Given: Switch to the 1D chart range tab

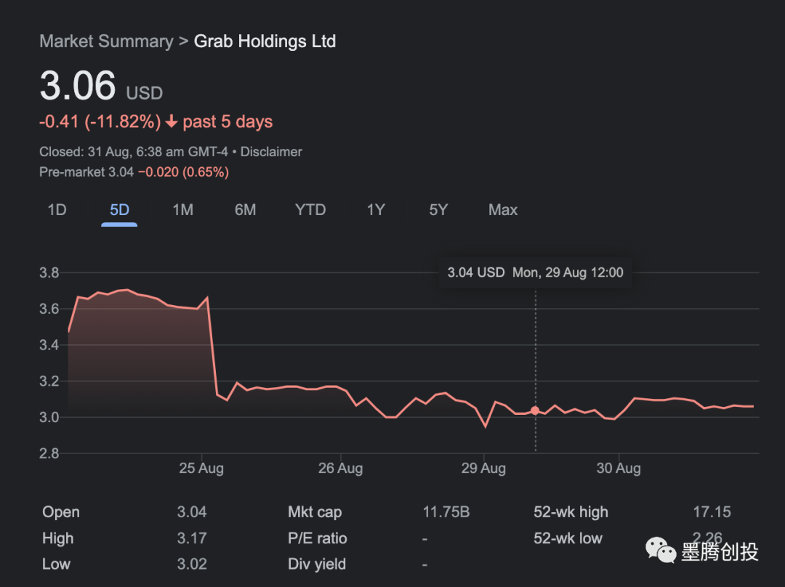Looking at the screenshot, I should tap(57, 210).
